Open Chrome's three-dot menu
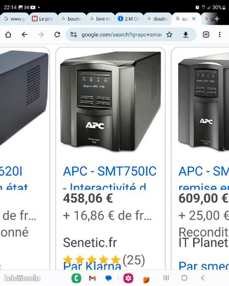The width and height of the screenshot is (229, 286). (220, 35)
